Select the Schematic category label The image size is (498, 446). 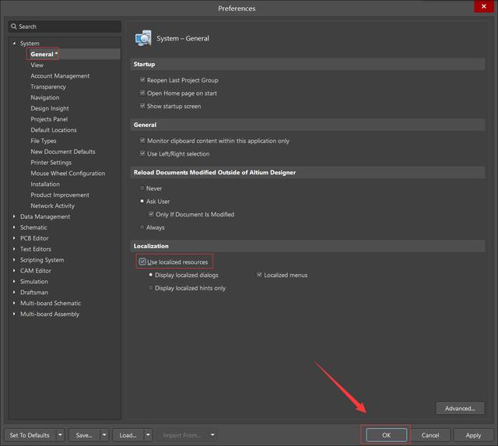33,227
